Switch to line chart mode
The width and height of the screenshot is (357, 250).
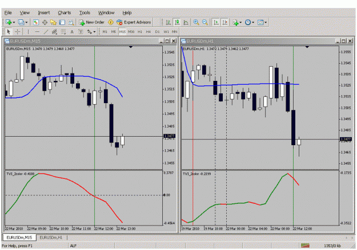tap(186, 22)
